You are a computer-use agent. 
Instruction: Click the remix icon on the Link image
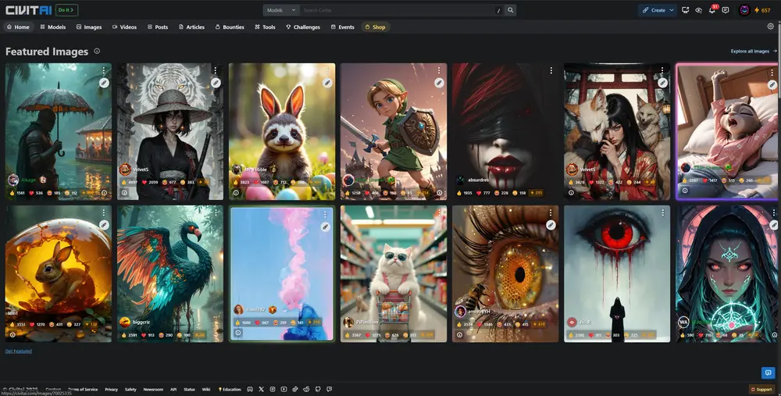tap(439, 82)
